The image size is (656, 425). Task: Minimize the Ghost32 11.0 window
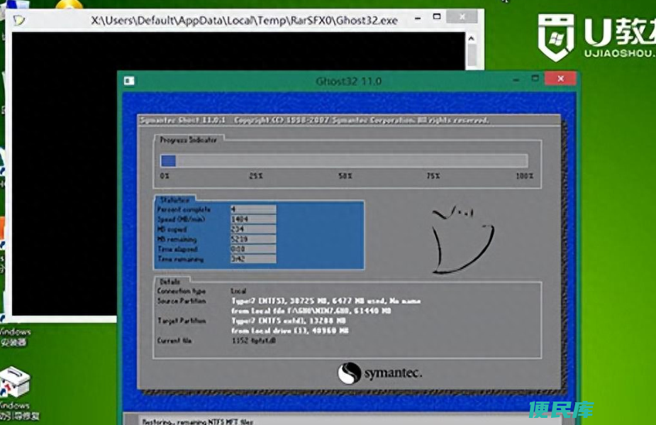pos(516,79)
